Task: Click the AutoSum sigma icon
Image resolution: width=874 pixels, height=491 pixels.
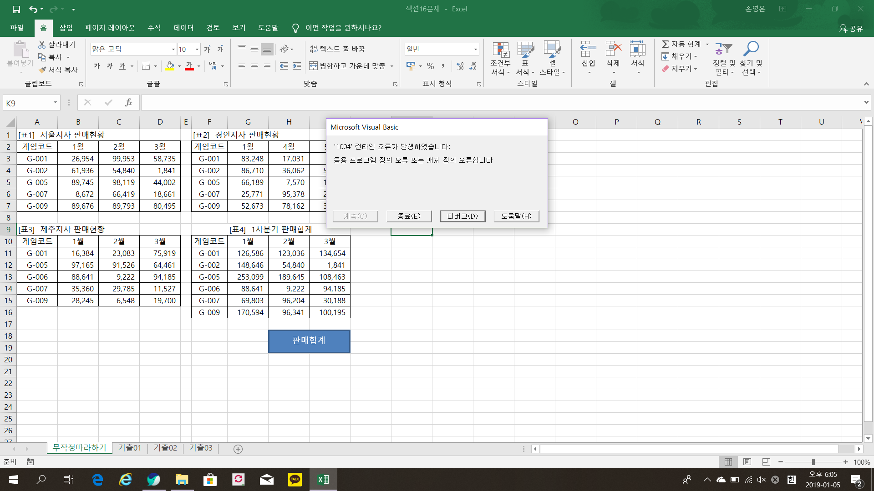Action: coord(665,44)
